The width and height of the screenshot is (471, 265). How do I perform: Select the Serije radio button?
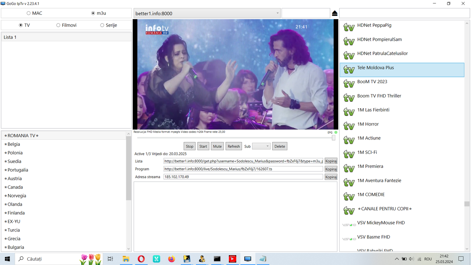click(x=102, y=25)
